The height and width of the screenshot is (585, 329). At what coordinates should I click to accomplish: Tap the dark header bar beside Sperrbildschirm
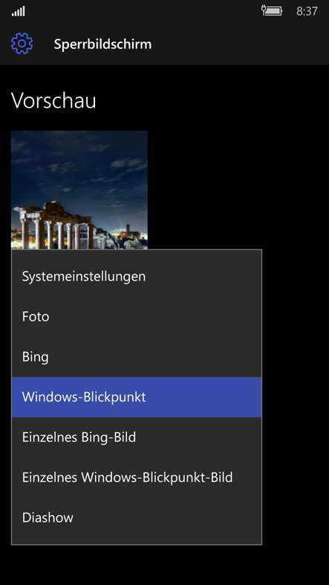click(238, 44)
